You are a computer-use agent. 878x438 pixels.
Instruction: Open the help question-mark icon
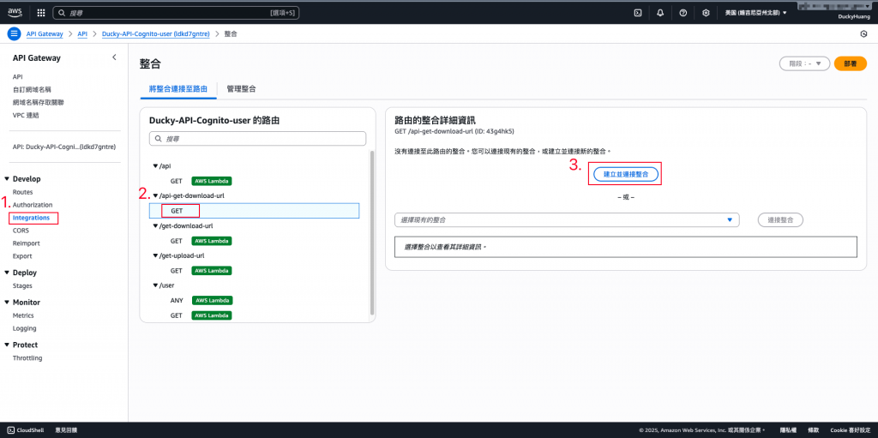(x=683, y=12)
